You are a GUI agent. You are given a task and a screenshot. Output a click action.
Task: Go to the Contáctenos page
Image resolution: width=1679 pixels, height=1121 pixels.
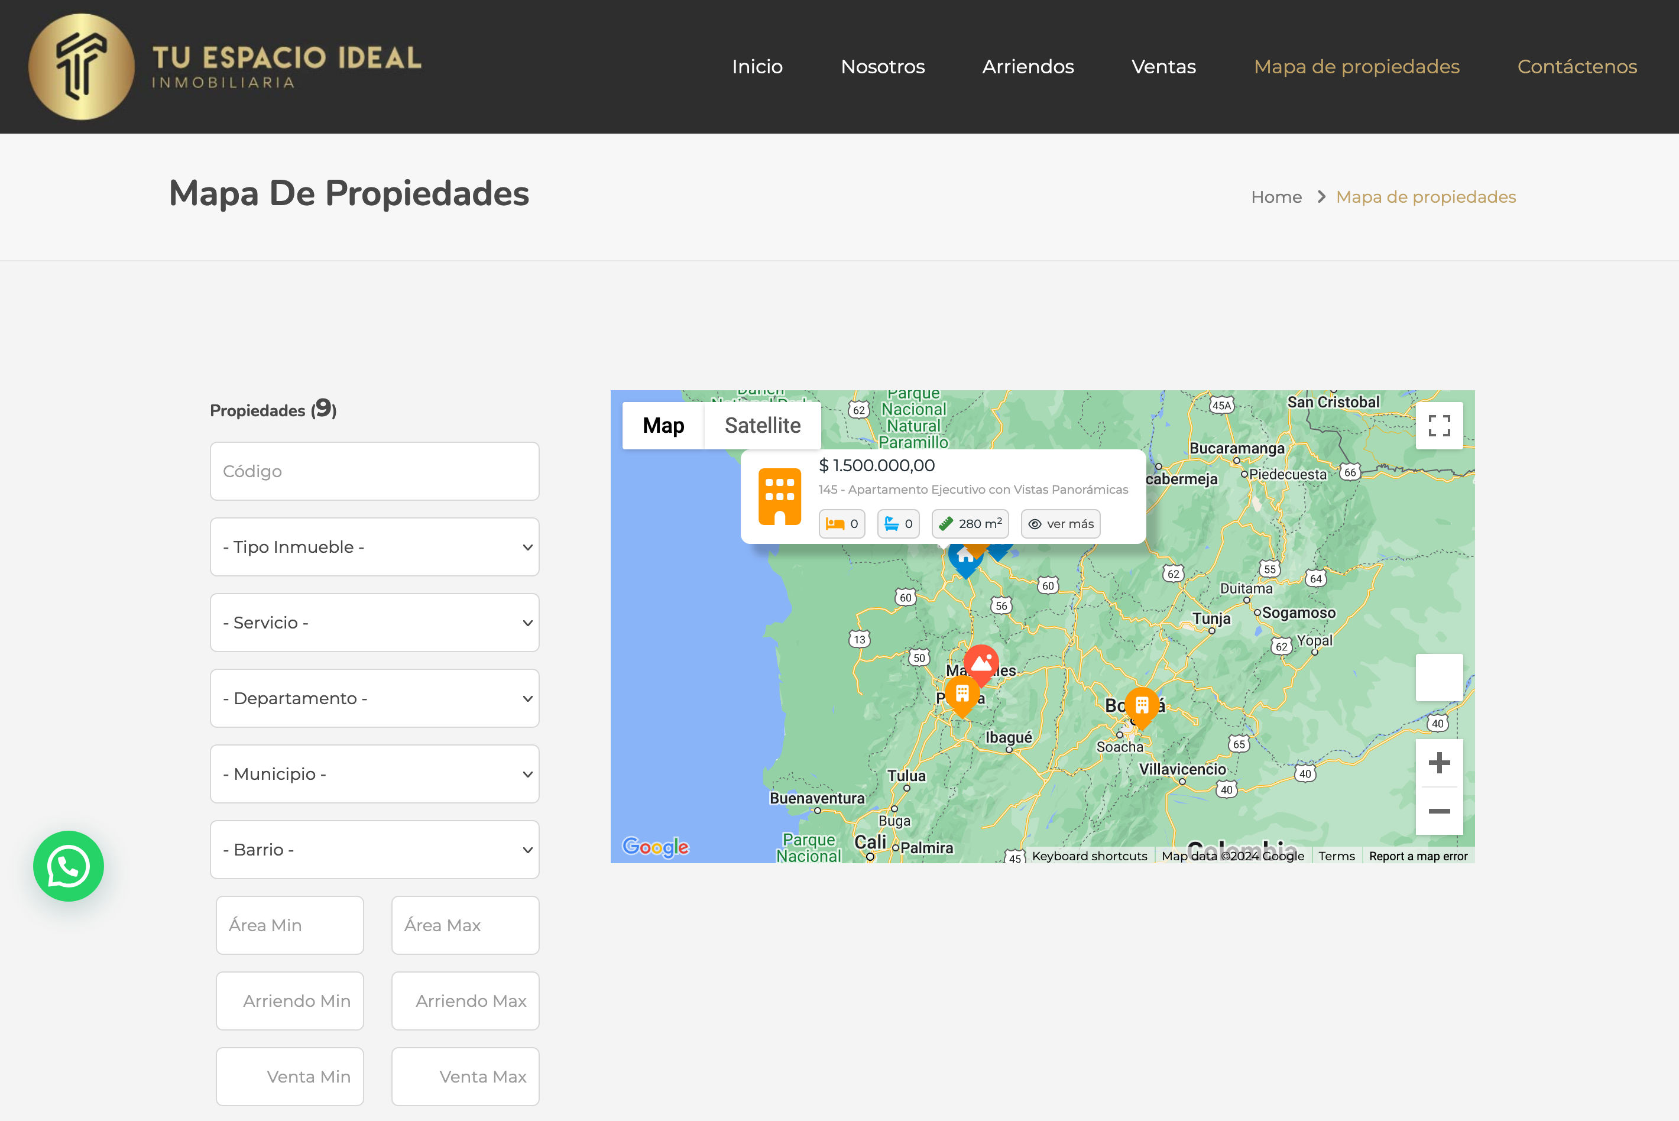click(1576, 66)
